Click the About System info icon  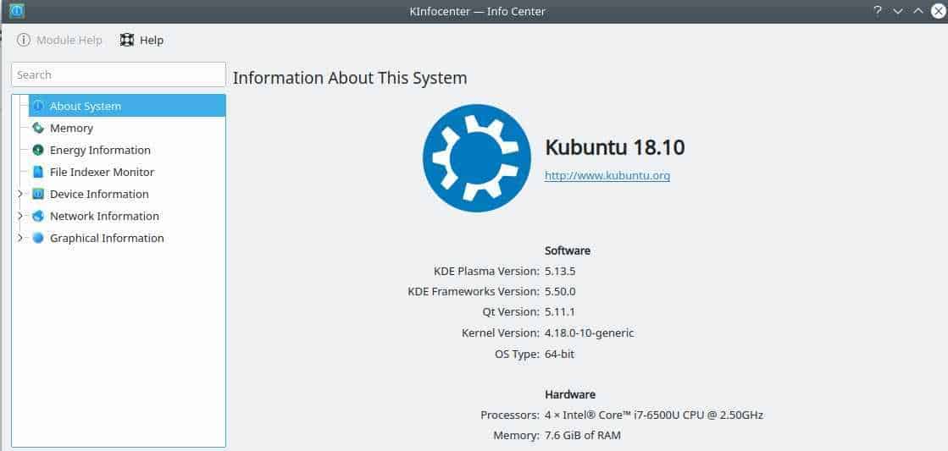[38, 107]
